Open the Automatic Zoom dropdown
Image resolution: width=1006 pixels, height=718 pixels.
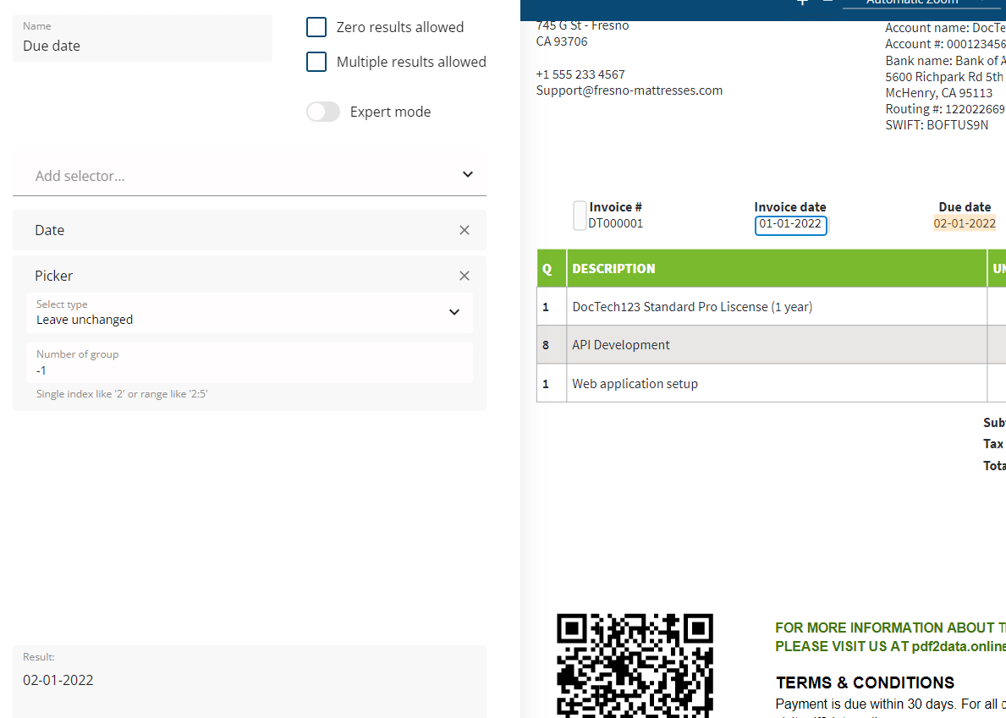click(x=921, y=3)
